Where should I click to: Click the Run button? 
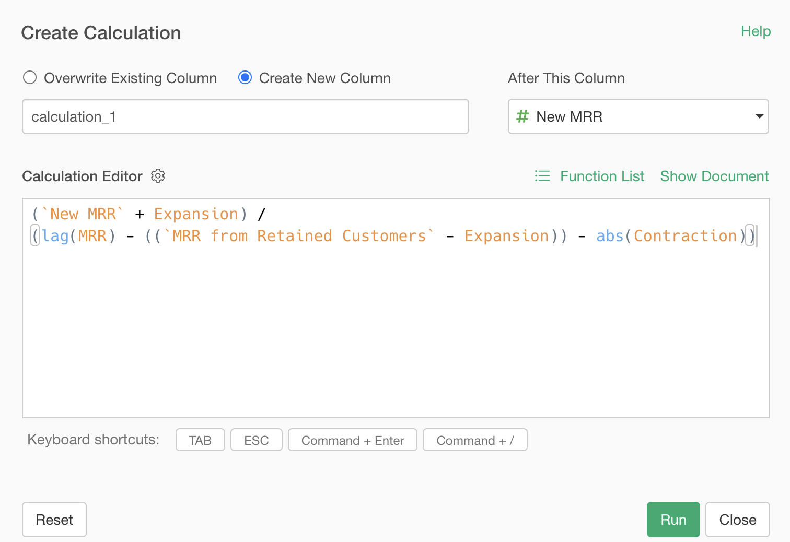(673, 520)
